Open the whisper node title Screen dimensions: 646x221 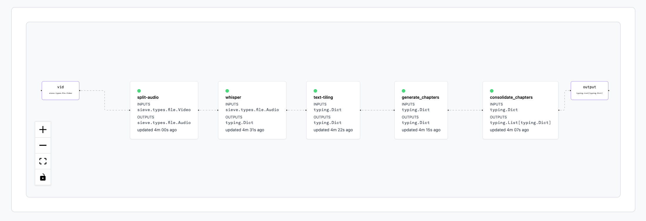pos(233,97)
